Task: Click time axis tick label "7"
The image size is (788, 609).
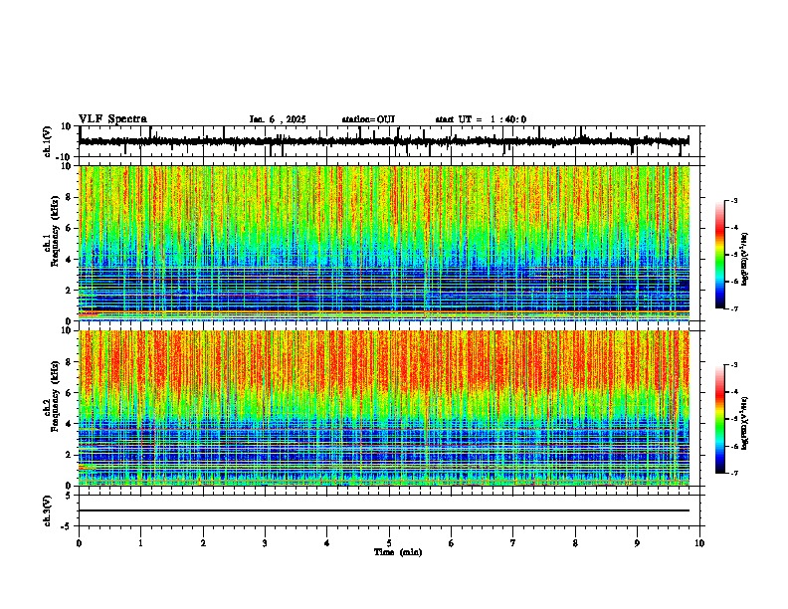Action: coord(513,543)
